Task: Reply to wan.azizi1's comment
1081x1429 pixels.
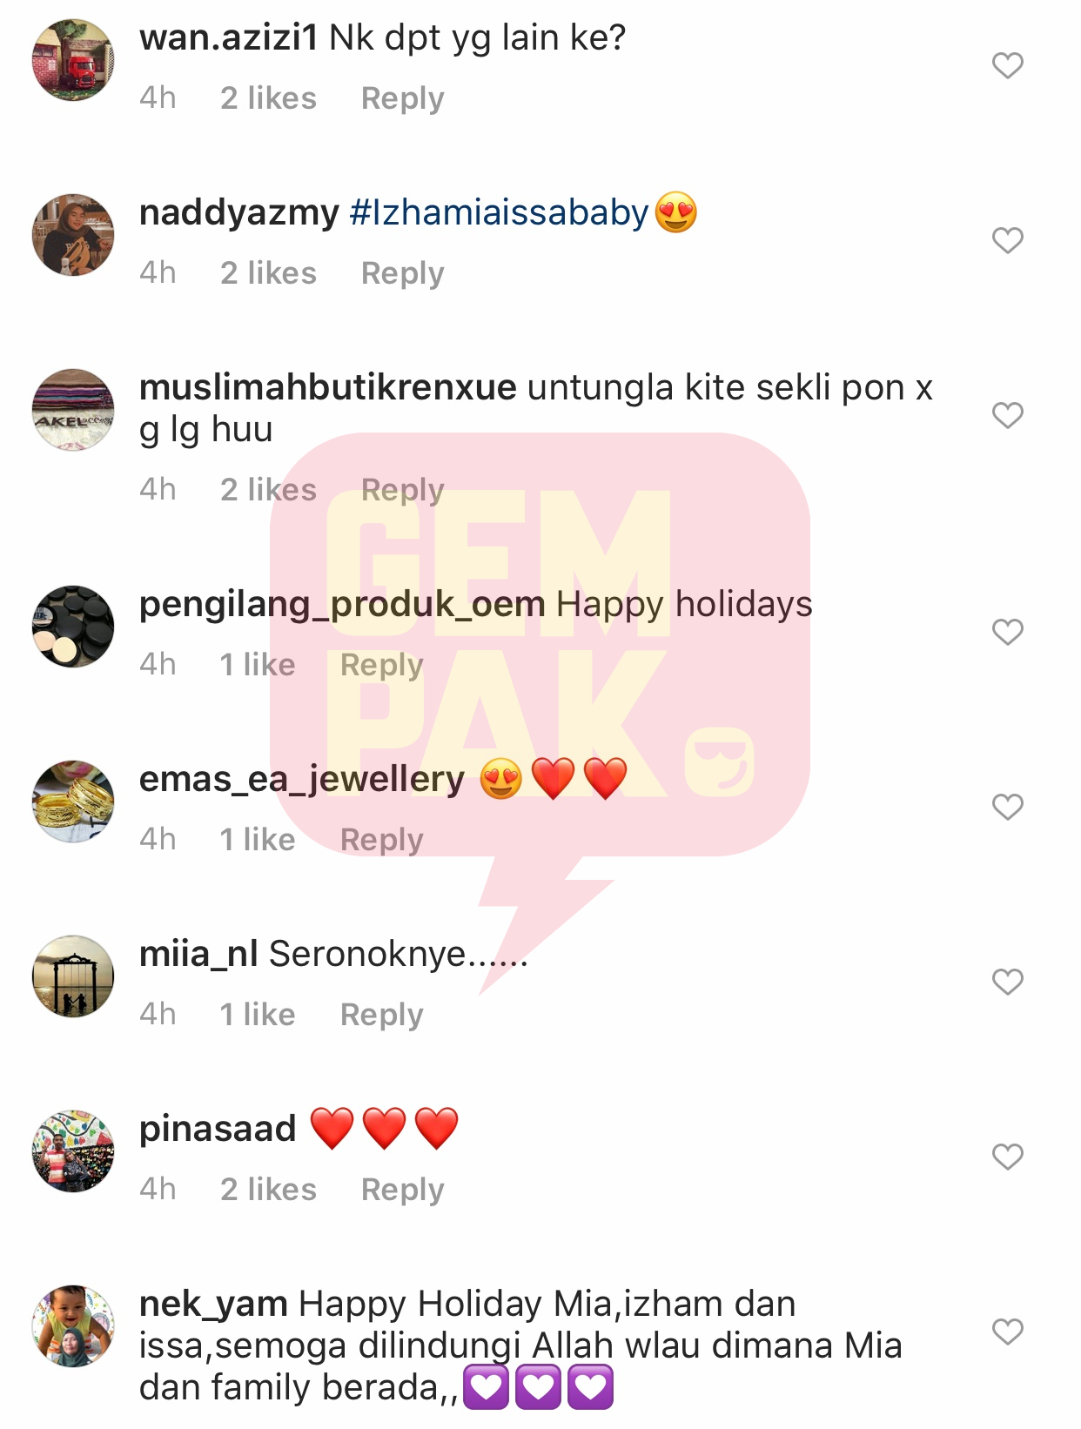Action: pos(402,98)
